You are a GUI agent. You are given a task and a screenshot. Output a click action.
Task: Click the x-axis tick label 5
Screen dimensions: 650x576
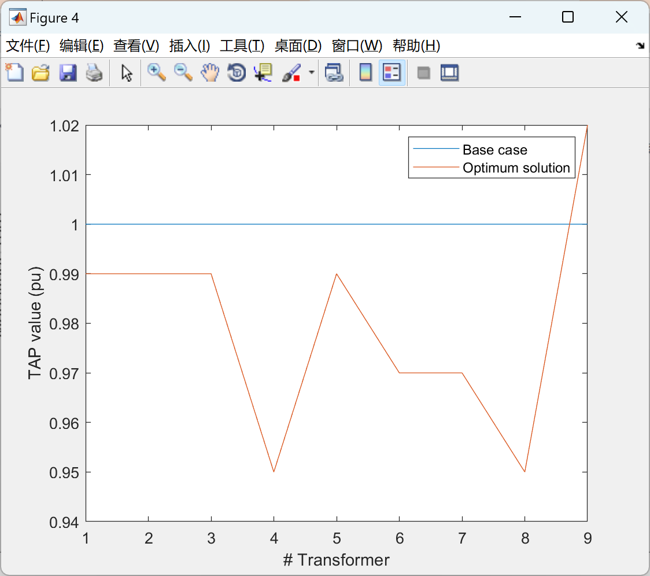337,538
